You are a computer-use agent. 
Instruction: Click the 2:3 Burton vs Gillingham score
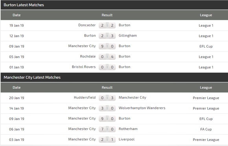[107, 36]
